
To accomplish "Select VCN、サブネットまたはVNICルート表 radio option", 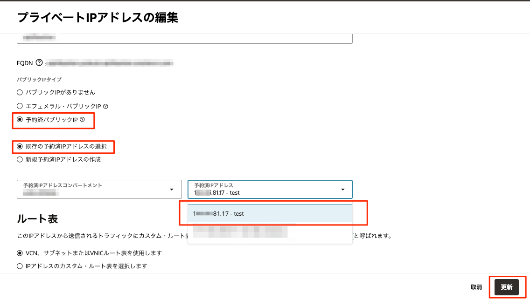I will (x=20, y=253).
